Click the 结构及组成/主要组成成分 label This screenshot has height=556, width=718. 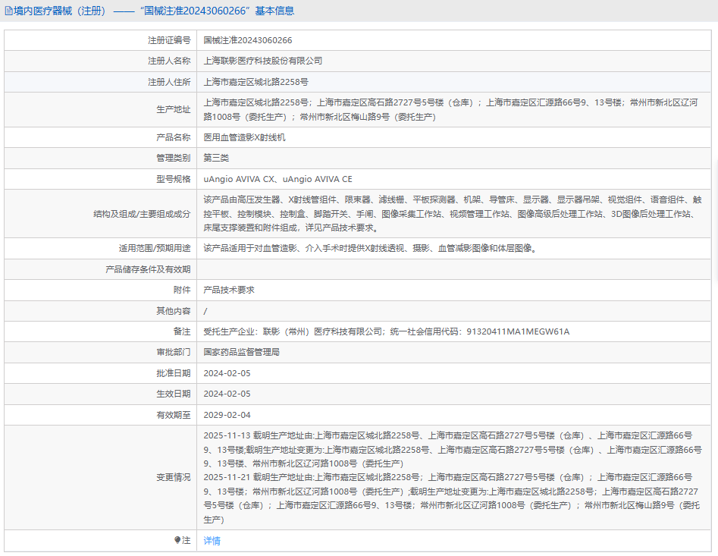point(142,214)
